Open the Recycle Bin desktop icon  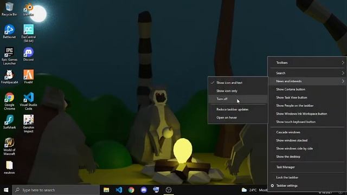click(x=9, y=9)
